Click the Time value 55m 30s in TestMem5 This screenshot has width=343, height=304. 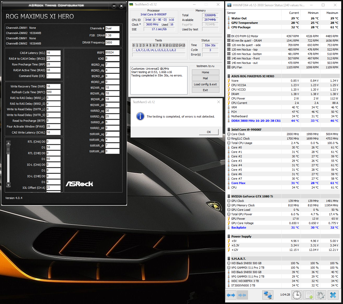(x=210, y=45)
